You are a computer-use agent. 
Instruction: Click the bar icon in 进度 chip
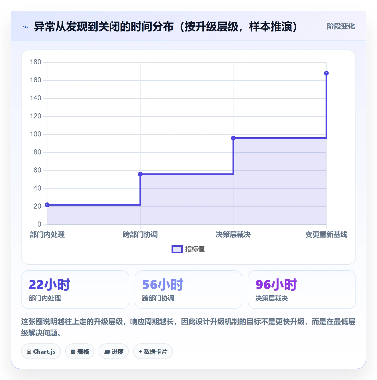[x=107, y=352]
